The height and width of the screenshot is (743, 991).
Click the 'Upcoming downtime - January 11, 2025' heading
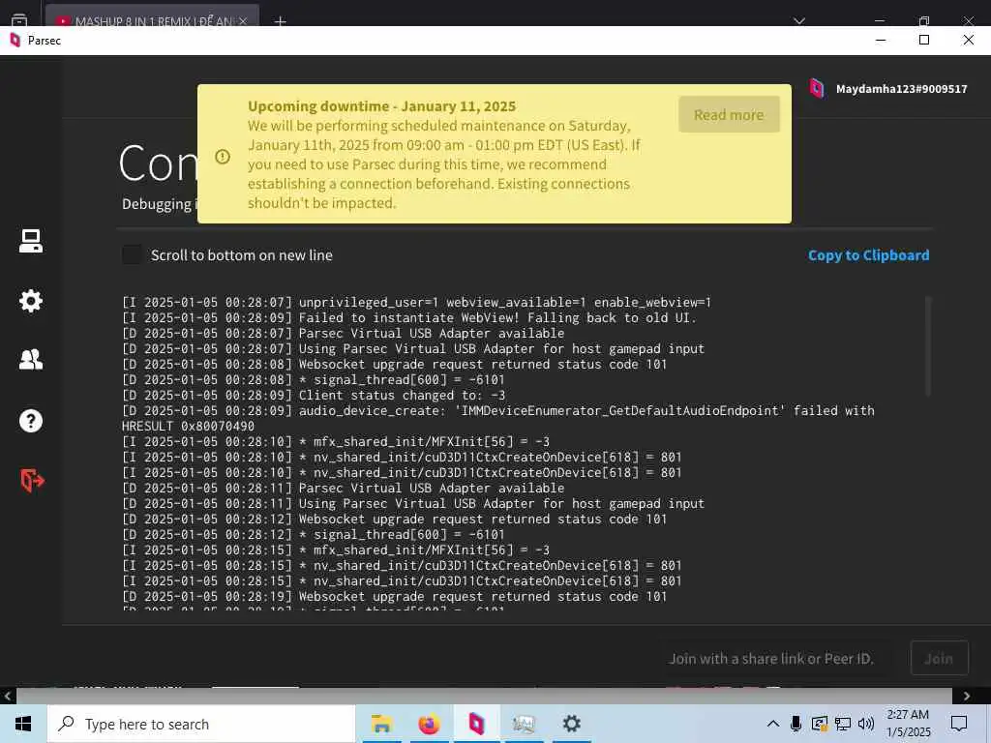(x=381, y=106)
